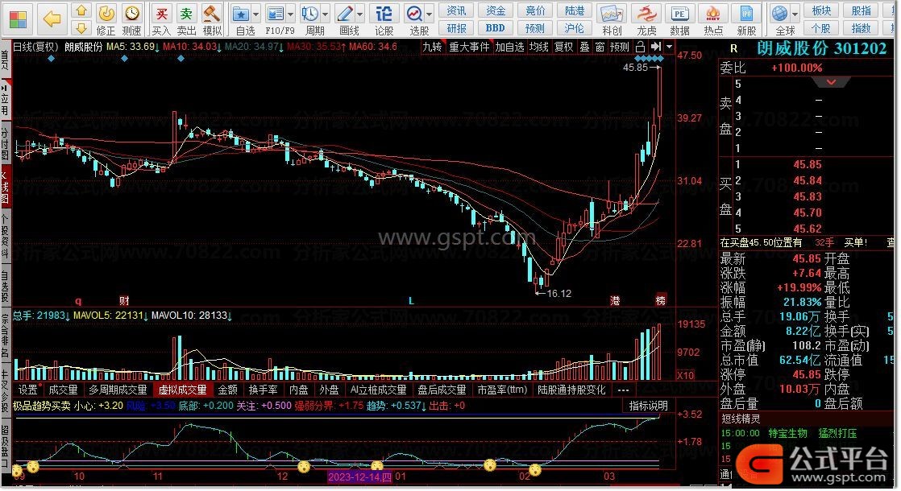Screen dimensions: 901x491
Task: Open 市盈率(ttm) tab
Action: point(502,390)
